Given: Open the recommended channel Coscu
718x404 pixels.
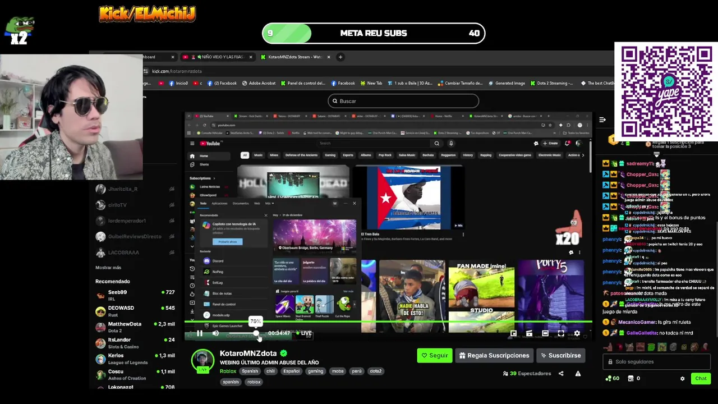Looking at the screenshot, I should coord(135,374).
